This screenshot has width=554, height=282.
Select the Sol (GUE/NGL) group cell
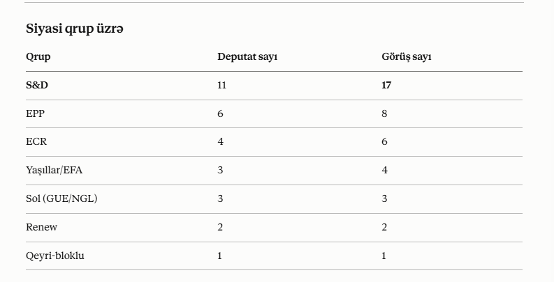coord(61,198)
